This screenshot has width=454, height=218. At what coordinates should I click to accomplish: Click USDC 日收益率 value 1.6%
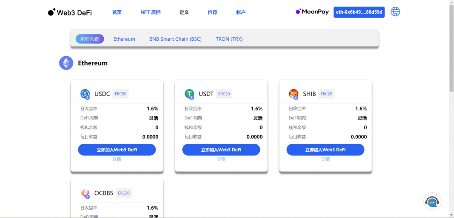tap(153, 109)
